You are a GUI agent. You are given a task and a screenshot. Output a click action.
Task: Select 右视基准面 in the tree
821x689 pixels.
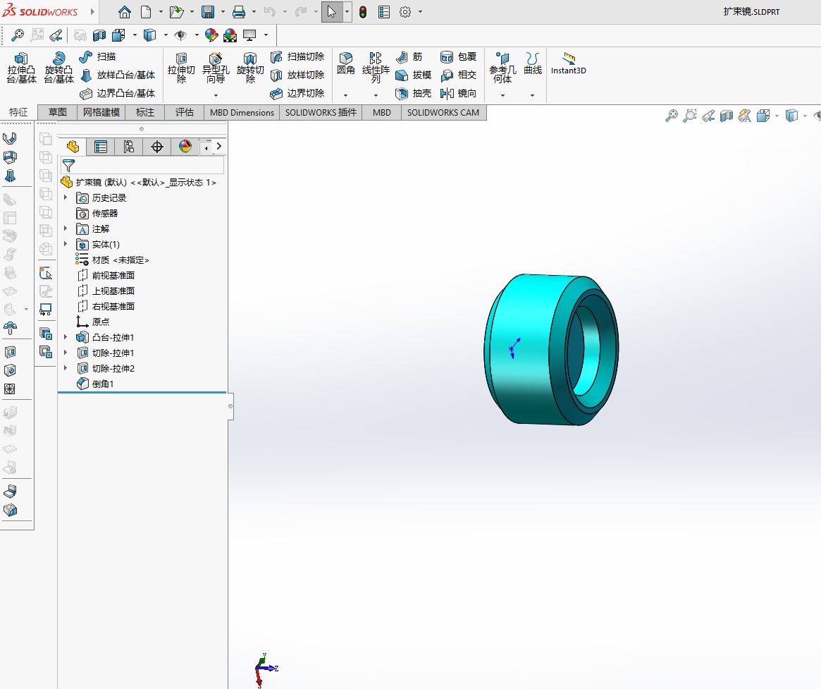[x=106, y=306]
